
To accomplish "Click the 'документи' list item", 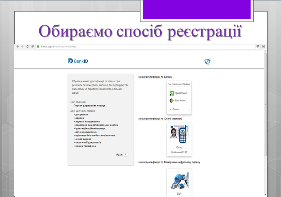I will point(82,114).
